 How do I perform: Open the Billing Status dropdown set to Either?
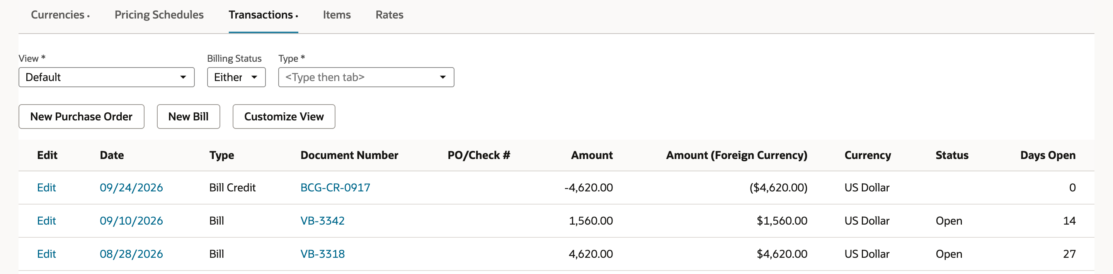point(236,77)
